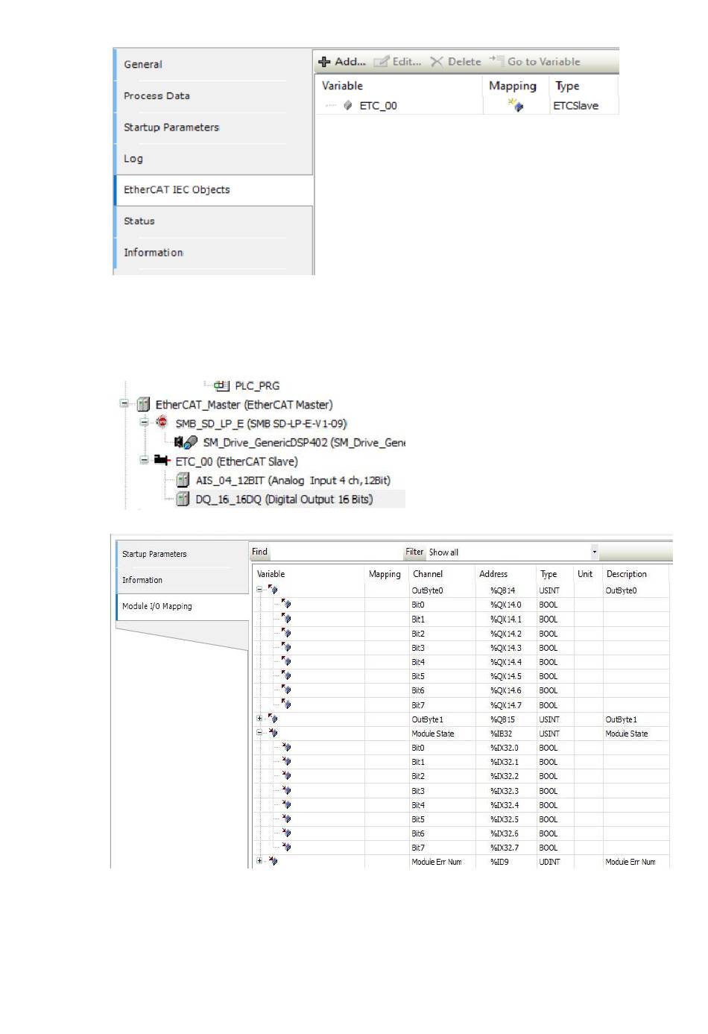Expand the OutByte1 channel row
Image resolution: width=708 pixels, height=1034 pixels.
[259, 719]
